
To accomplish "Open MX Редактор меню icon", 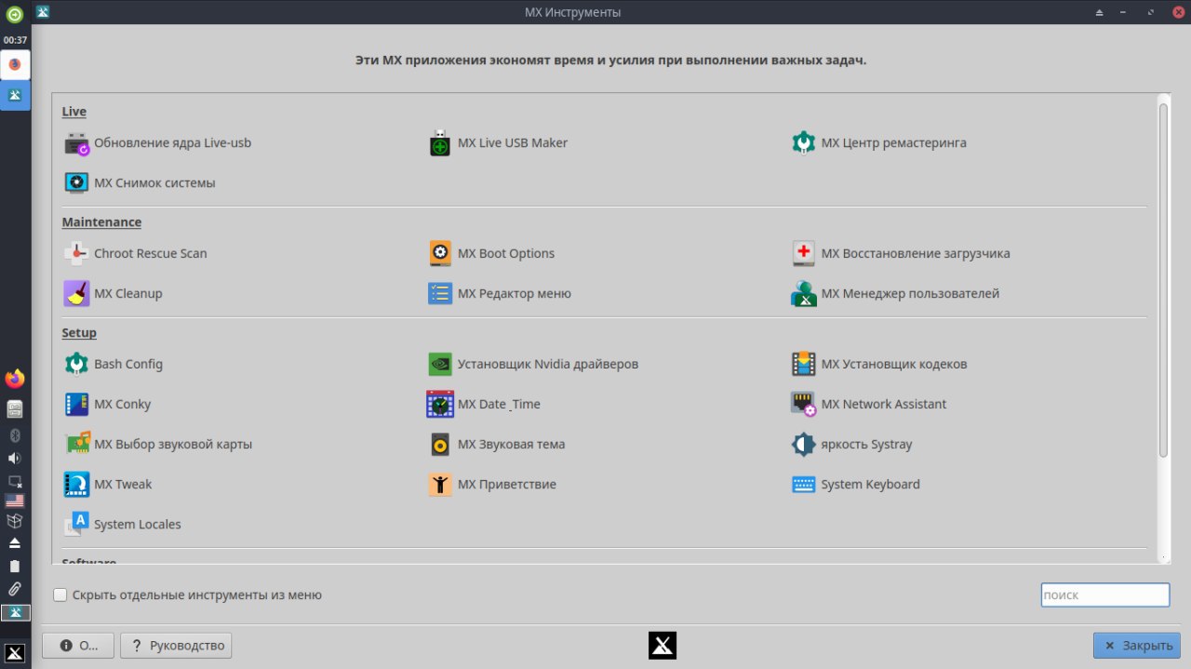I will [x=440, y=294].
